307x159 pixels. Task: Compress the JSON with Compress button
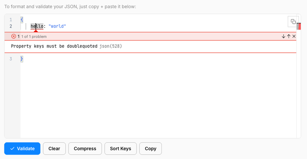pyautogui.click(x=85, y=149)
